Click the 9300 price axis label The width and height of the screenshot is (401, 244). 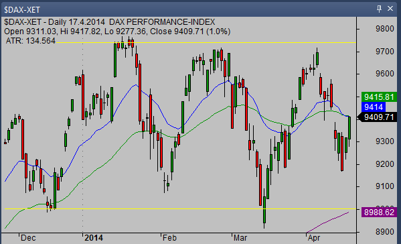(x=385, y=141)
